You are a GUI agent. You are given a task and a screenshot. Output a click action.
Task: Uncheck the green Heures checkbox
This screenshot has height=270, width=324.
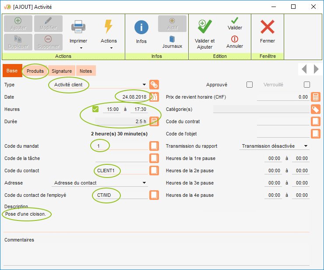pos(95,109)
